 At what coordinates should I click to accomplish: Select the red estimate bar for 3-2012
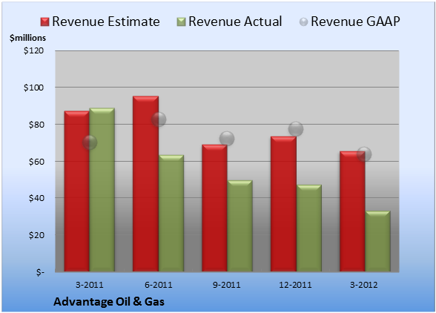pyautogui.click(x=352, y=211)
